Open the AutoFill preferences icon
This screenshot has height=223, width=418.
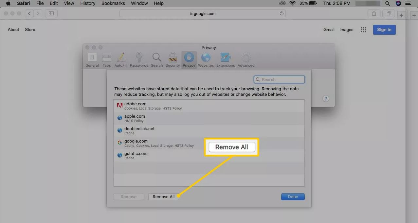tap(121, 60)
